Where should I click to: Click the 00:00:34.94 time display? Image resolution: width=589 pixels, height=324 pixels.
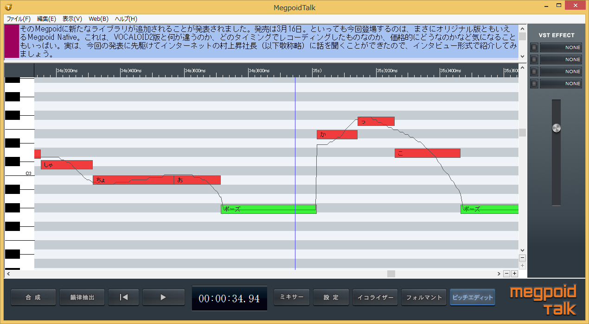(x=229, y=299)
